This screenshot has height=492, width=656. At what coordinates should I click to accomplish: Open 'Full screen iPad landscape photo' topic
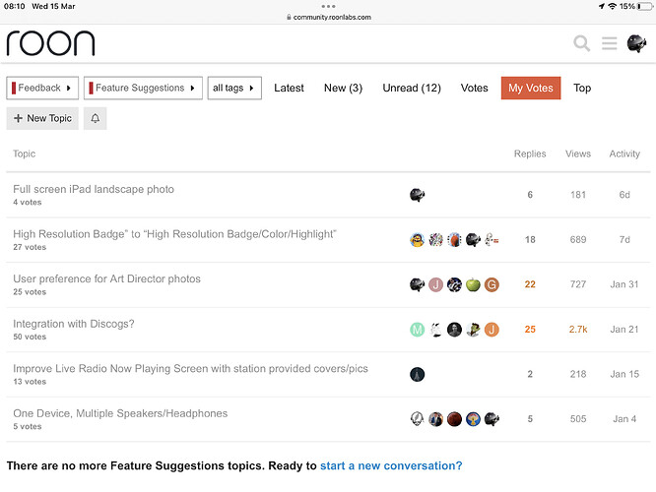coord(94,189)
